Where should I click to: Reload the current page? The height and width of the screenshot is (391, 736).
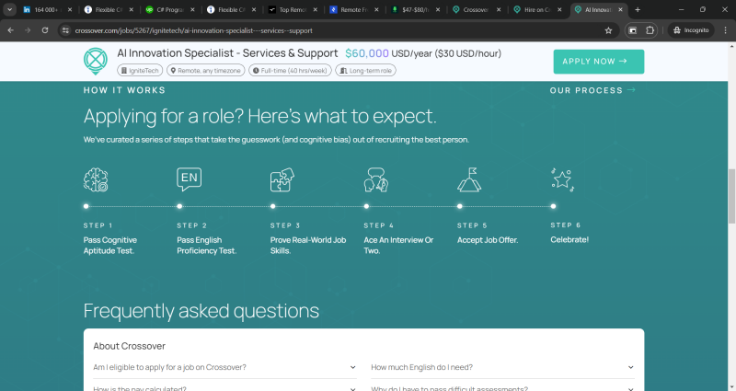(45, 30)
